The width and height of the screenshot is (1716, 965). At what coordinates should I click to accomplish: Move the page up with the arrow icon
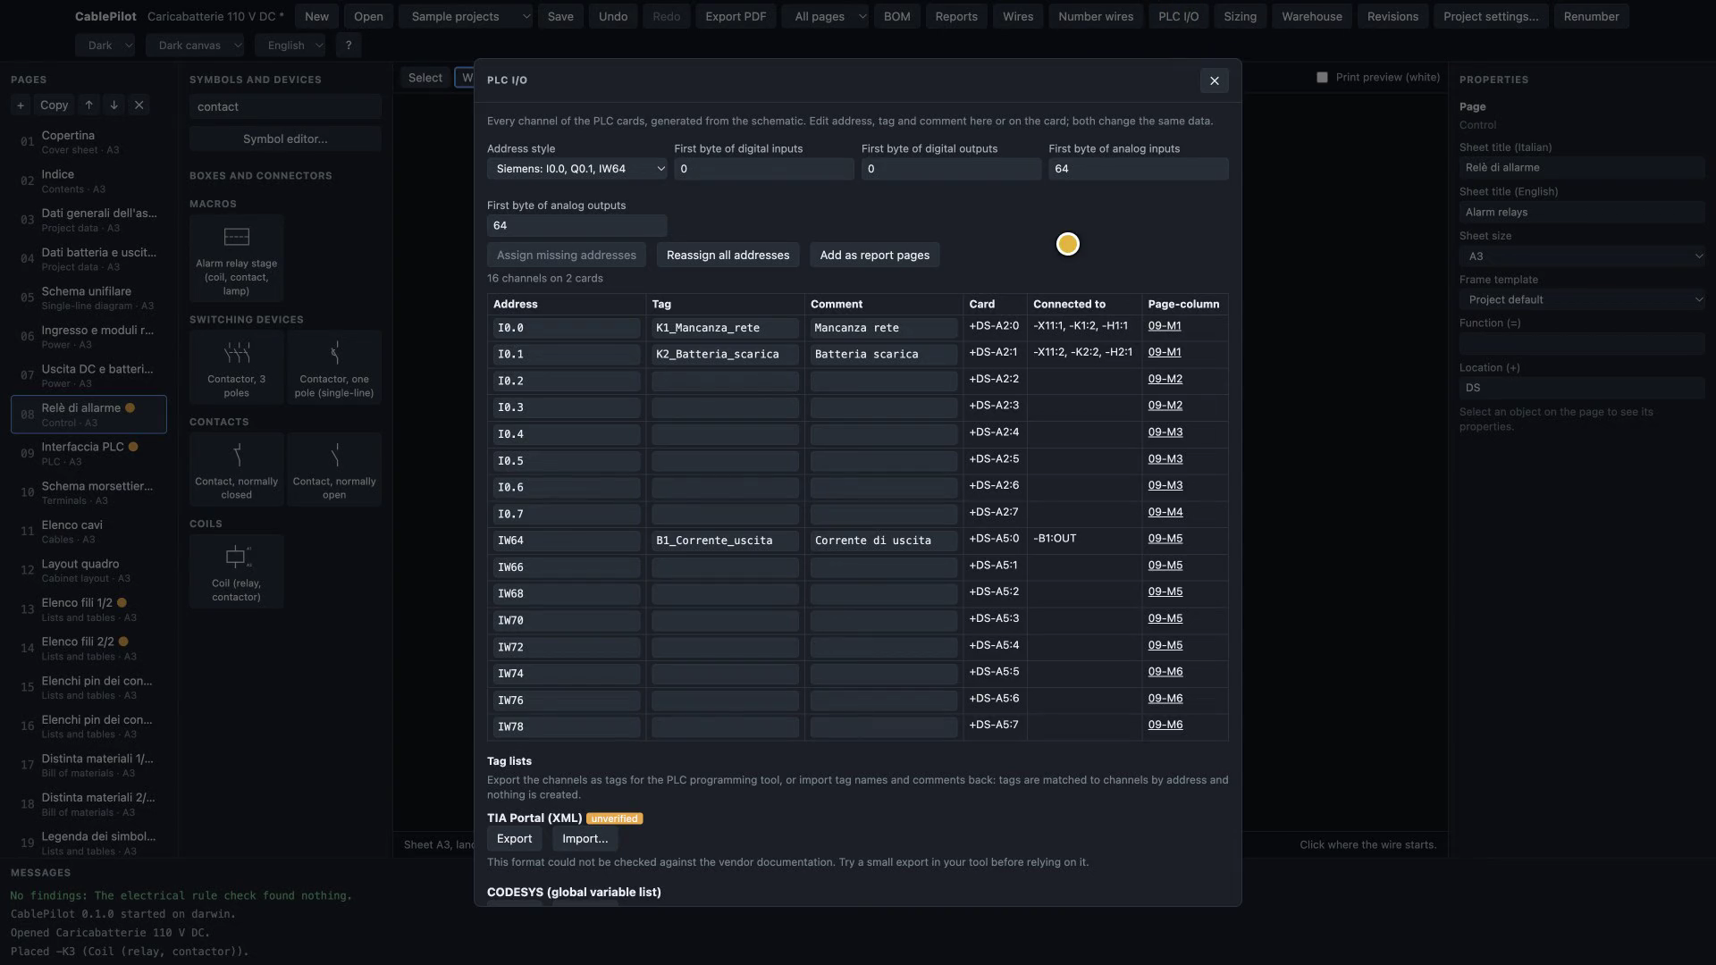(88, 105)
